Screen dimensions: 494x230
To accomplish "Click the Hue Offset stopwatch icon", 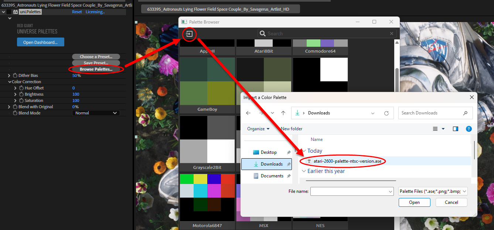I will pos(21,88).
